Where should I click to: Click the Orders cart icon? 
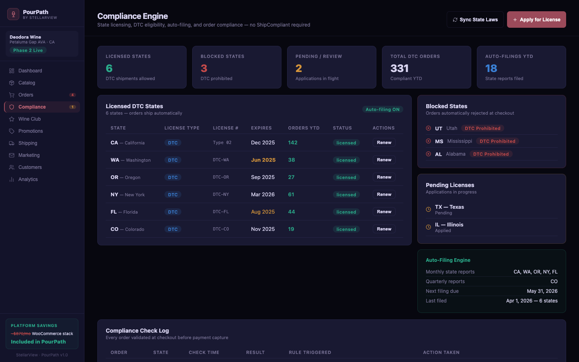pos(12,95)
